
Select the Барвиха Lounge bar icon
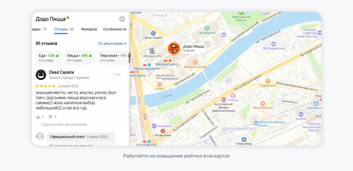pos(195,62)
